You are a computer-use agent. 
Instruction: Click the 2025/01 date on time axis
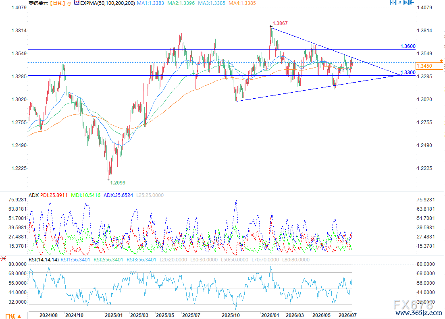tap(114, 315)
